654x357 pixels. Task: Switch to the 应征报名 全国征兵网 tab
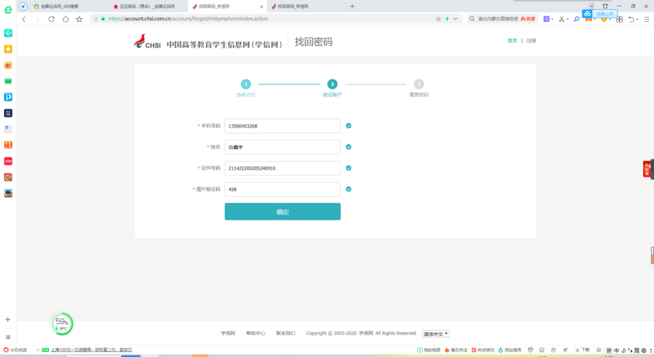pos(145,6)
